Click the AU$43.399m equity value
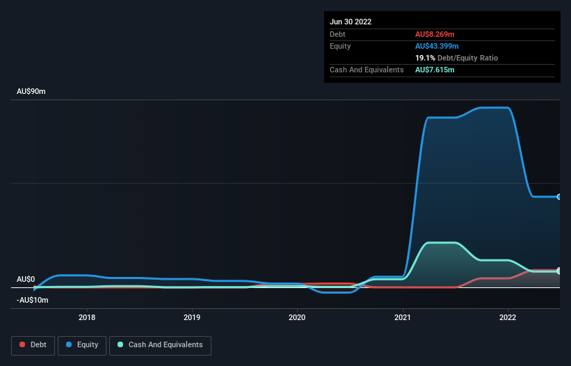Viewport: 571px width, 366px height. 437,46
